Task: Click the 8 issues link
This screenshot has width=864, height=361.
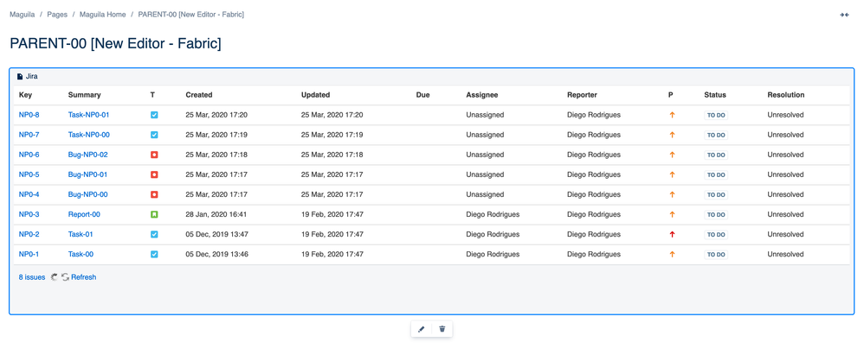Action: coord(32,277)
